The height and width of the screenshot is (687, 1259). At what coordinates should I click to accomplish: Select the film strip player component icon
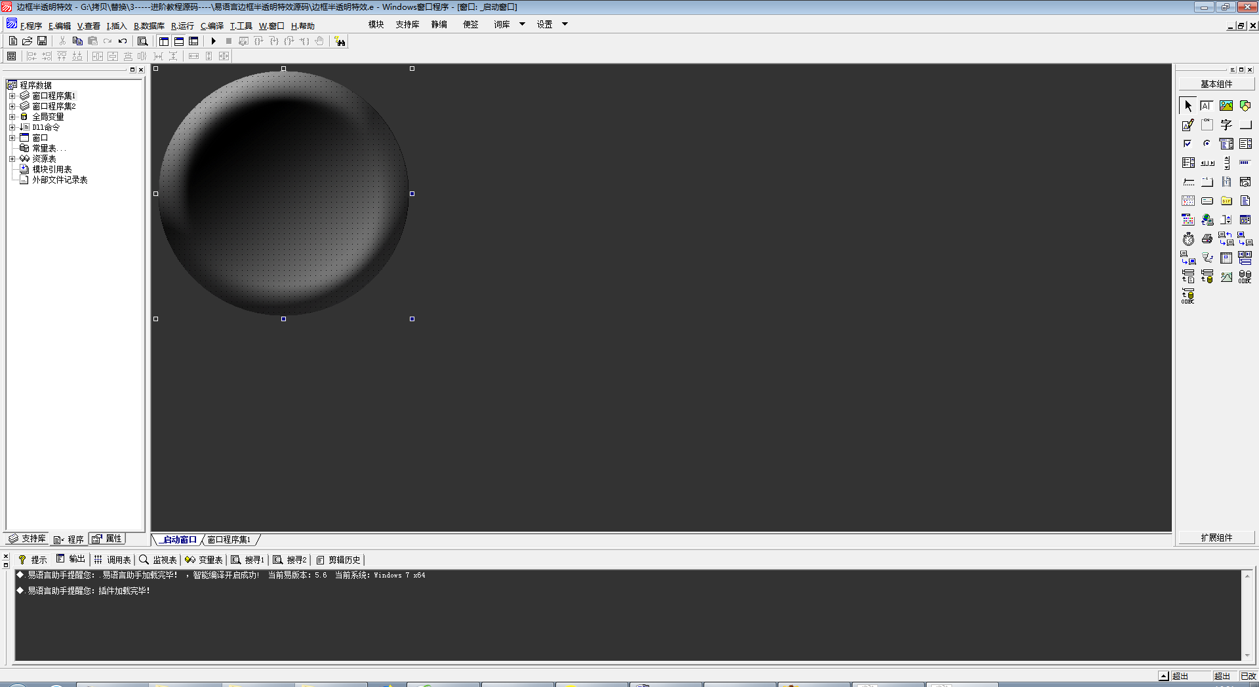1226,182
